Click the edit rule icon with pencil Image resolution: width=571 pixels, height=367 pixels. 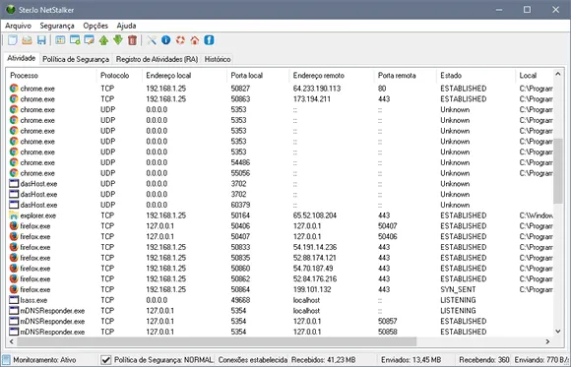(90, 40)
